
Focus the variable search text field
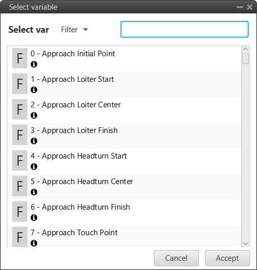click(x=184, y=29)
